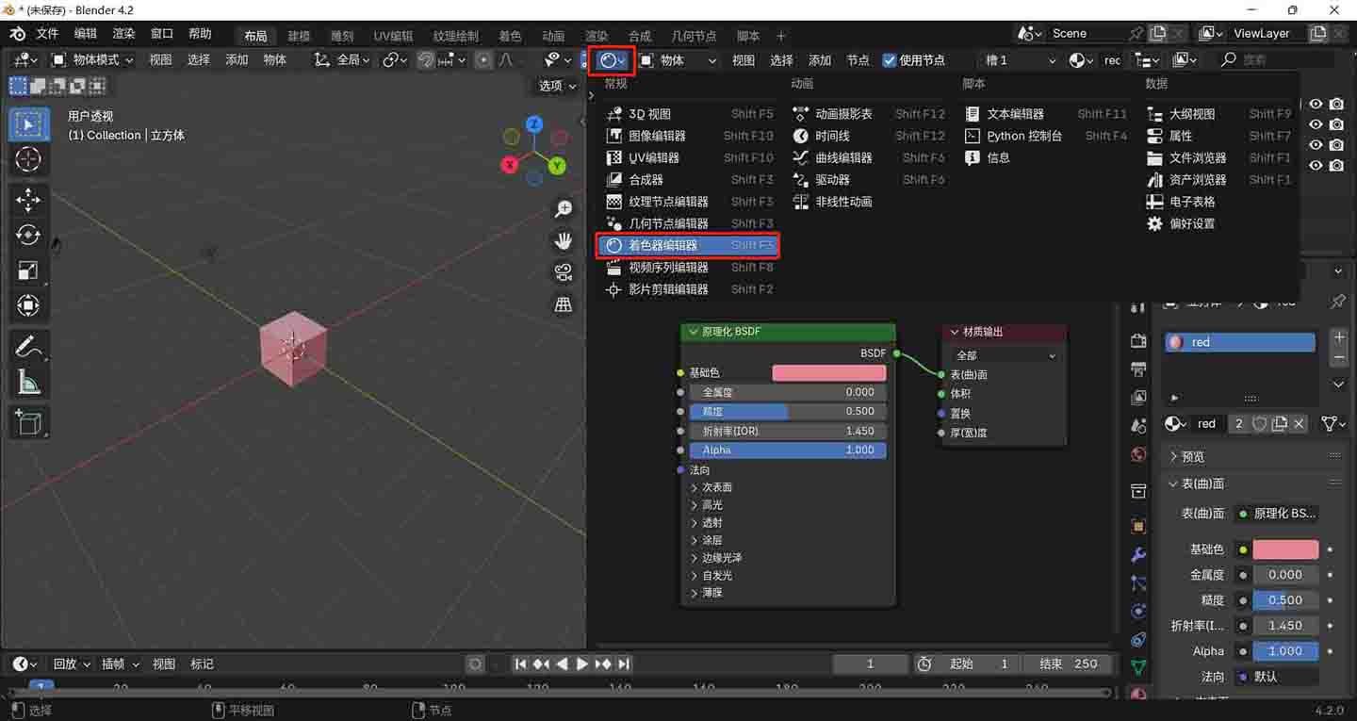Image resolution: width=1357 pixels, height=721 pixels.
Task: Select the Transform tool
Action: pyautogui.click(x=28, y=306)
